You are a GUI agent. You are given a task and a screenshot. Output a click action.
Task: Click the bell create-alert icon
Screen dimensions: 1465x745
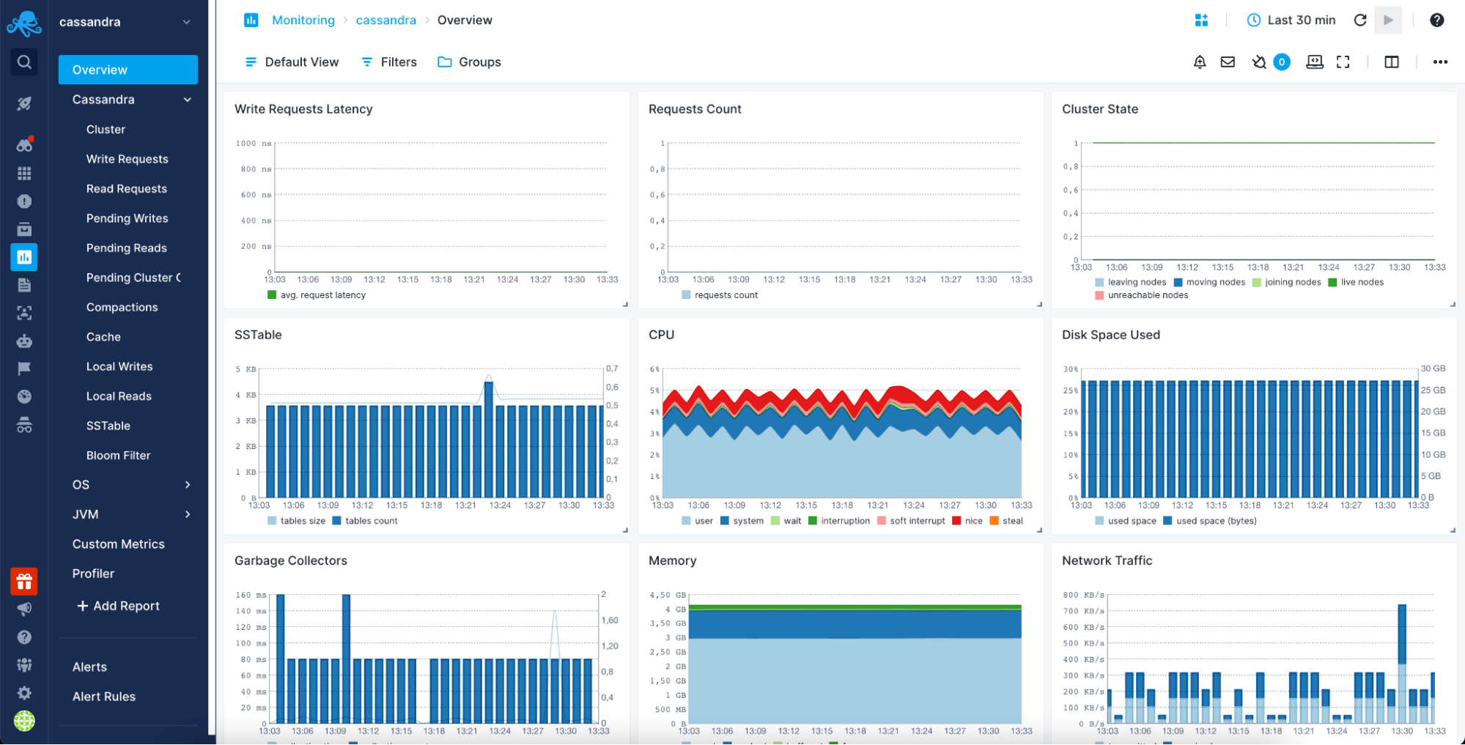click(1200, 62)
